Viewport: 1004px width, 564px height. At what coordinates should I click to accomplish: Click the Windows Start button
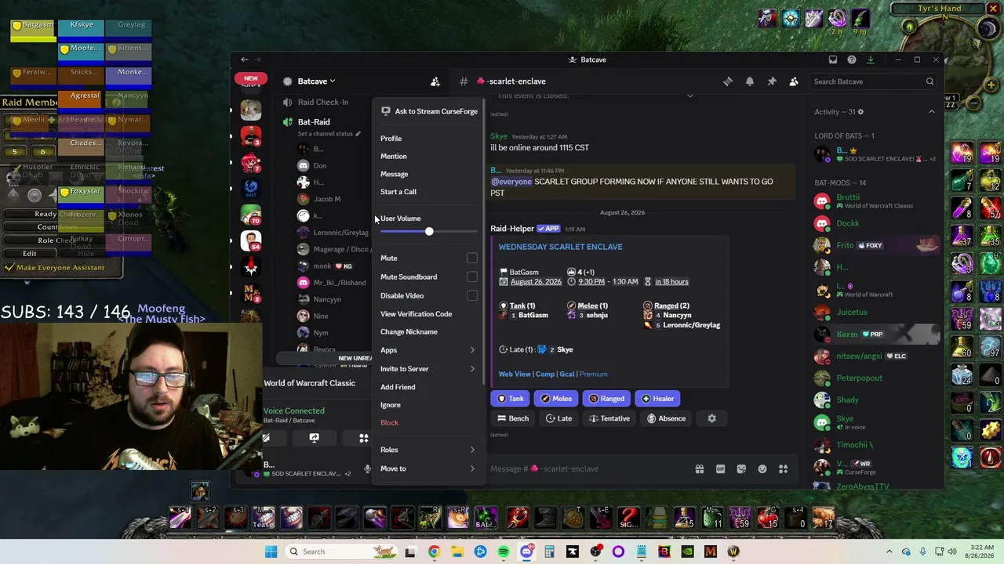271,551
